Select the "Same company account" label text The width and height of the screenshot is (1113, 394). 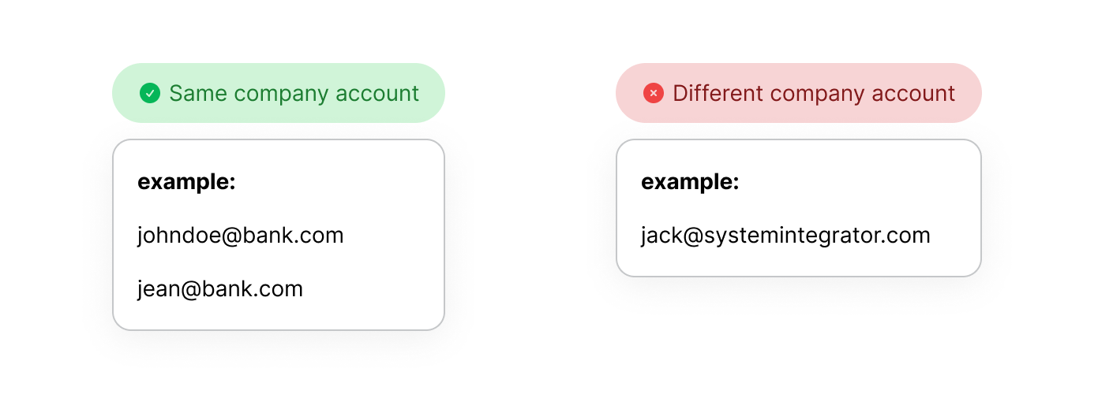294,93
